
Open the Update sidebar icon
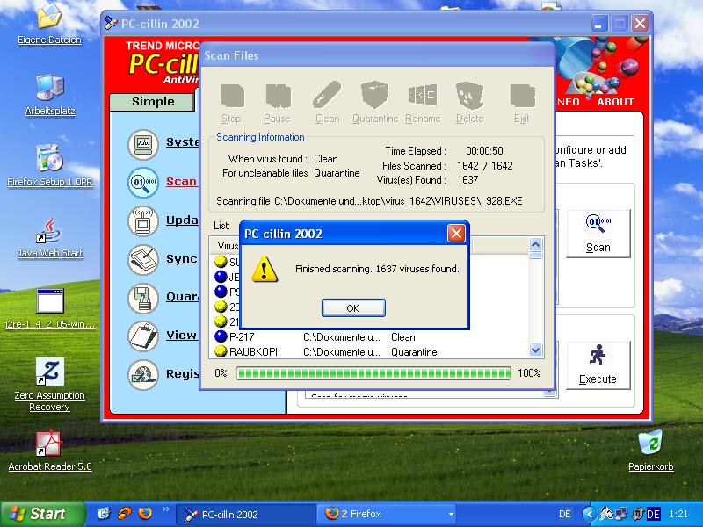pos(143,220)
